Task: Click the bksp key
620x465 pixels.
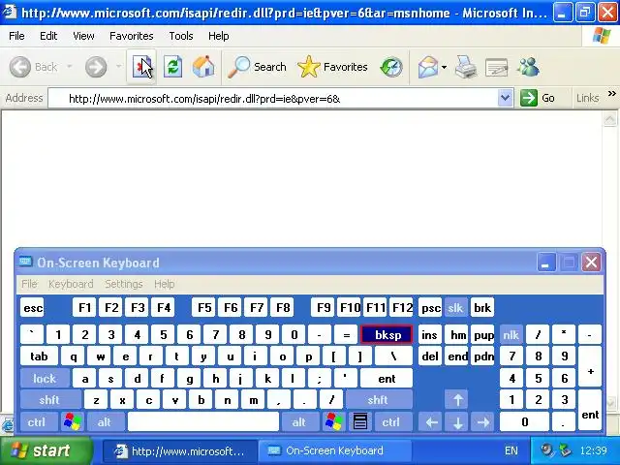Action: click(387, 335)
